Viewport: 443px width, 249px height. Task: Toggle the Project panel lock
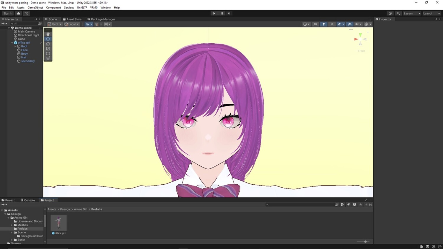click(x=366, y=200)
